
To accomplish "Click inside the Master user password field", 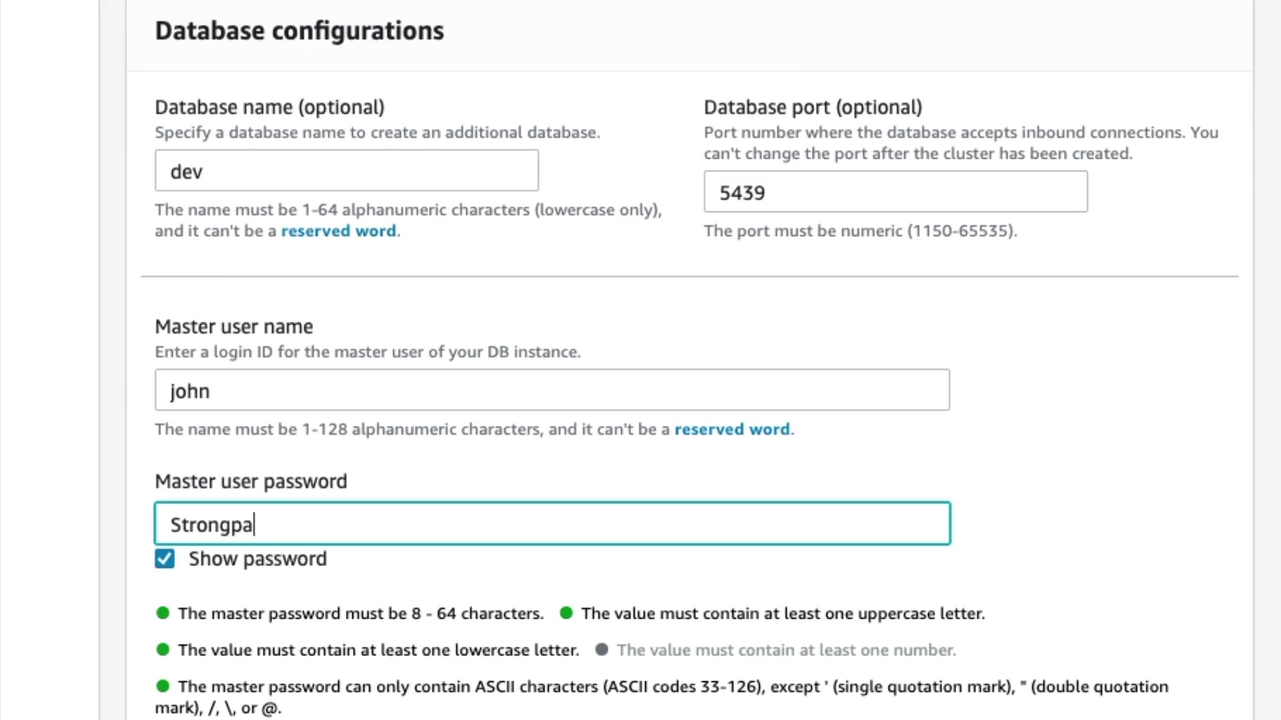I will tap(552, 525).
